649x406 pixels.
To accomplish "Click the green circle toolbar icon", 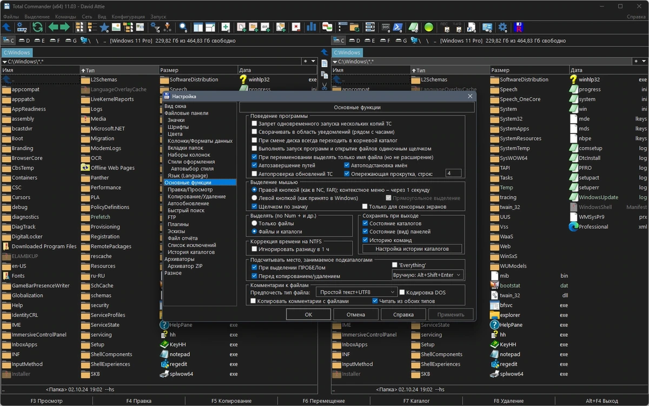I will [428, 27].
